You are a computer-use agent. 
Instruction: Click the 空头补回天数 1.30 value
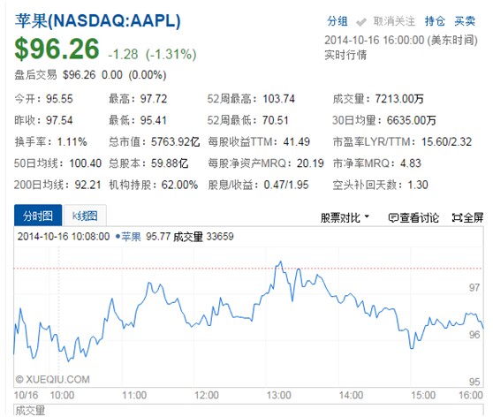pos(418,185)
